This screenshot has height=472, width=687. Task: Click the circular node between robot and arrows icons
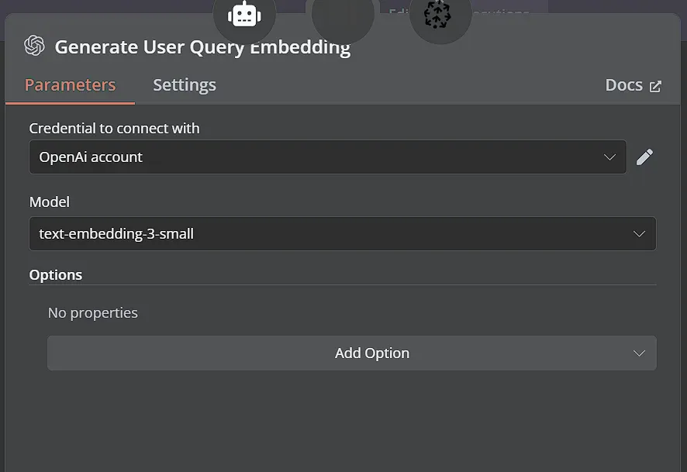[343, 13]
